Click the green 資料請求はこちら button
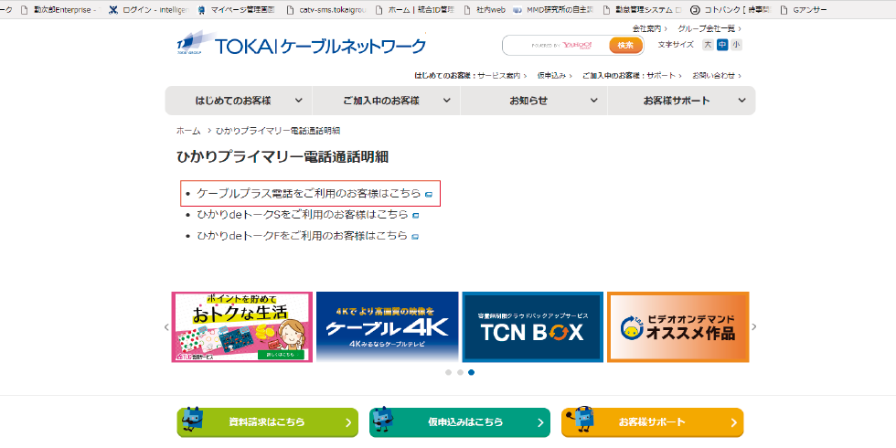896x448 pixels. [267, 422]
